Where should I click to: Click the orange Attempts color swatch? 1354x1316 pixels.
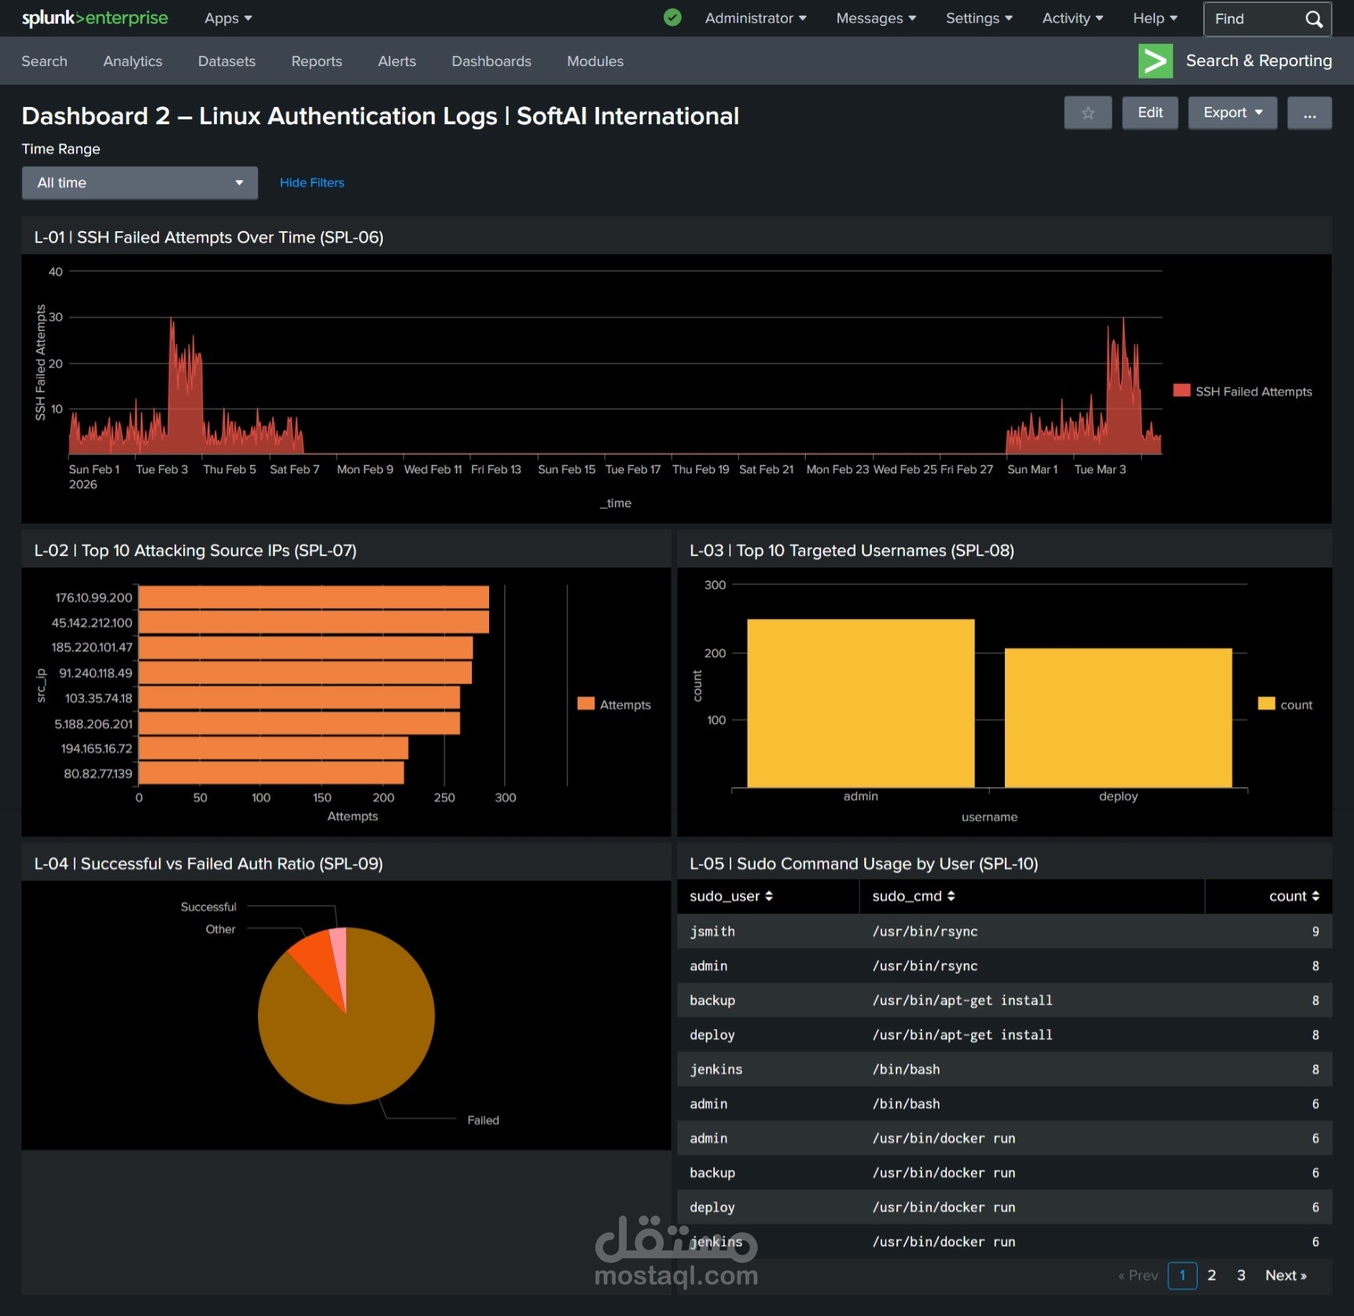point(585,704)
